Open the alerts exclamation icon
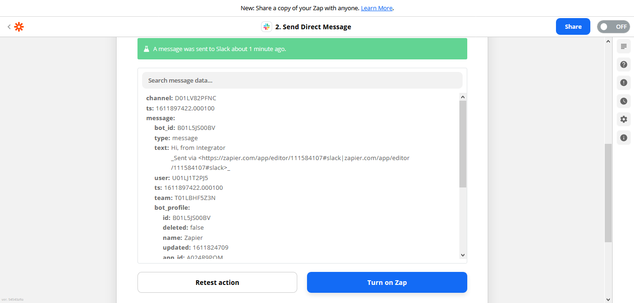This screenshot has width=634, height=303. tap(623, 83)
